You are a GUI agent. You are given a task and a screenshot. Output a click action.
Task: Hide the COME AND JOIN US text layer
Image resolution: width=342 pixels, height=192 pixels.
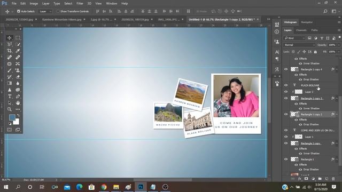pyautogui.click(x=286, y=130)
